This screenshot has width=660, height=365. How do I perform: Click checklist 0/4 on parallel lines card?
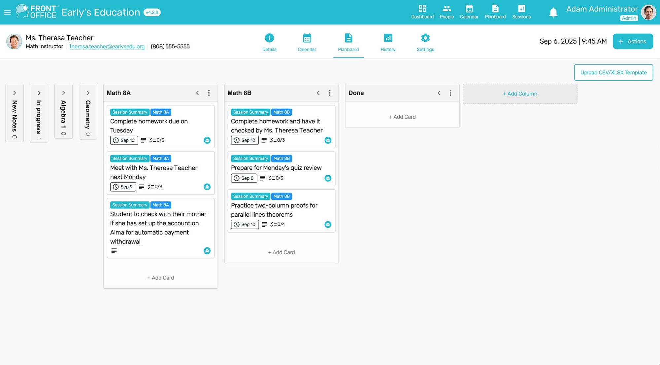click(278, 224)
